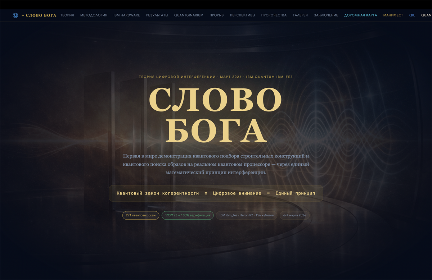Click the 6–7 марта 2026 date badge
The height and width of the screenshot is (280, 432).
tap(294, 215)
